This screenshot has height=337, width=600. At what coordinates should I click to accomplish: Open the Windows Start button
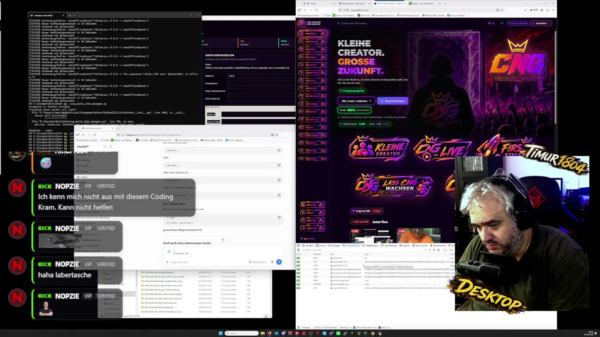tap(220, 333)
